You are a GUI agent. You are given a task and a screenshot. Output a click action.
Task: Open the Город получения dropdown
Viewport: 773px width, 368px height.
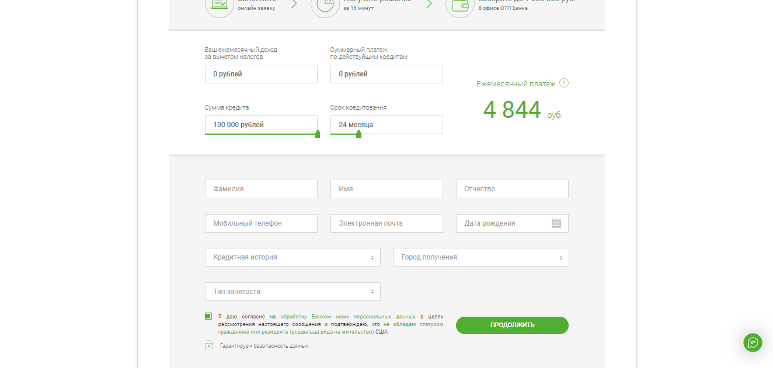click(480, 257)
